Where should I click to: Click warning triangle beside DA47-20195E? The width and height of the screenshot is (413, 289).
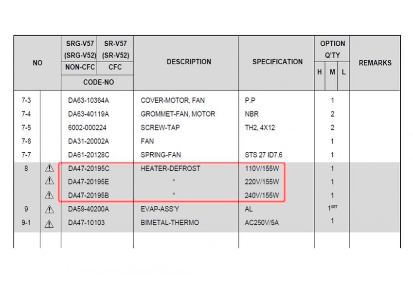[x=49, y=181]
